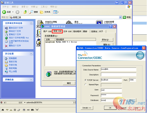
Task: Open 网上邻居 from Other Places
Action: point(13,71)
